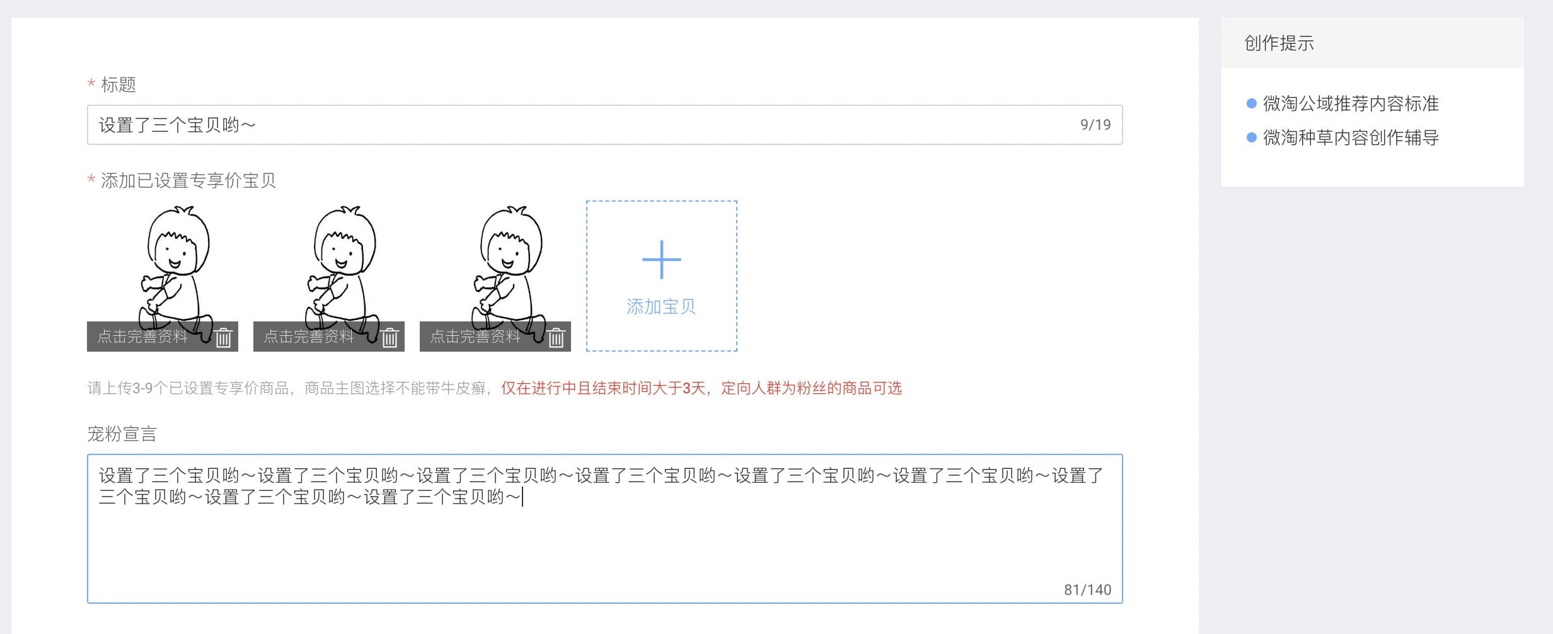
Task: Open 微淘公域推荐内容标准 link
Action: [x=1351, y=103]
